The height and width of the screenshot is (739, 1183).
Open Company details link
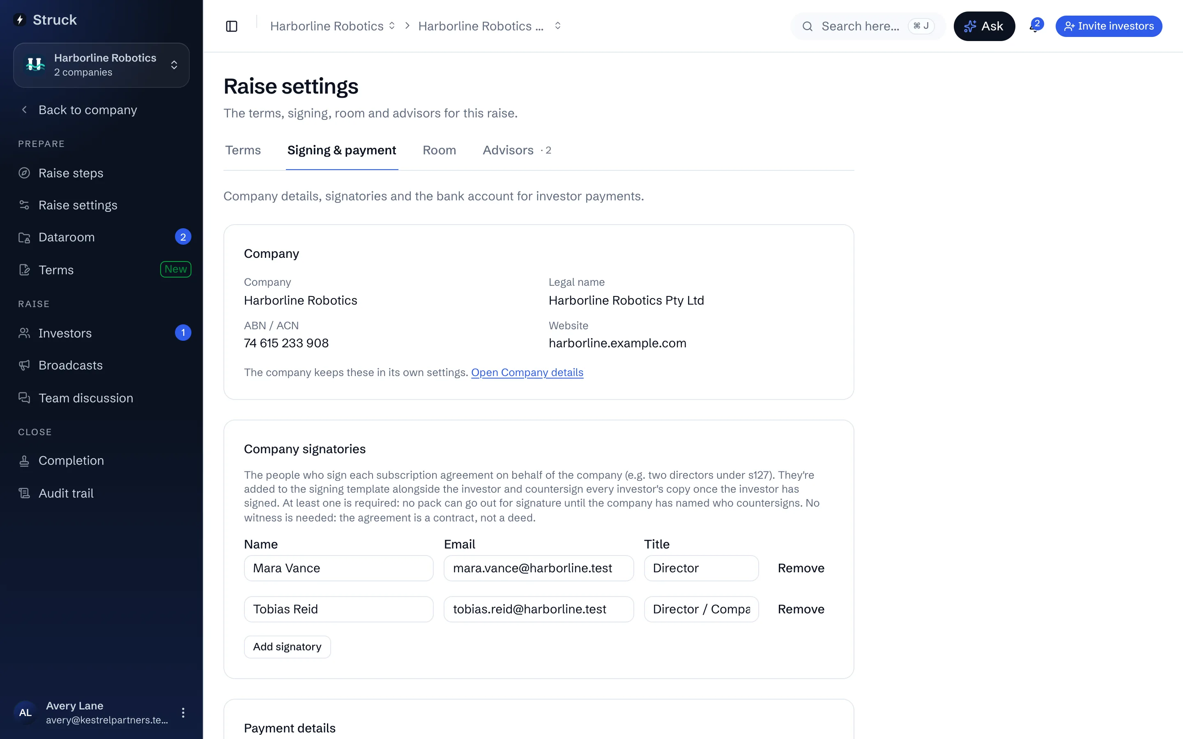pyautogui.click(x=527, y=372)
